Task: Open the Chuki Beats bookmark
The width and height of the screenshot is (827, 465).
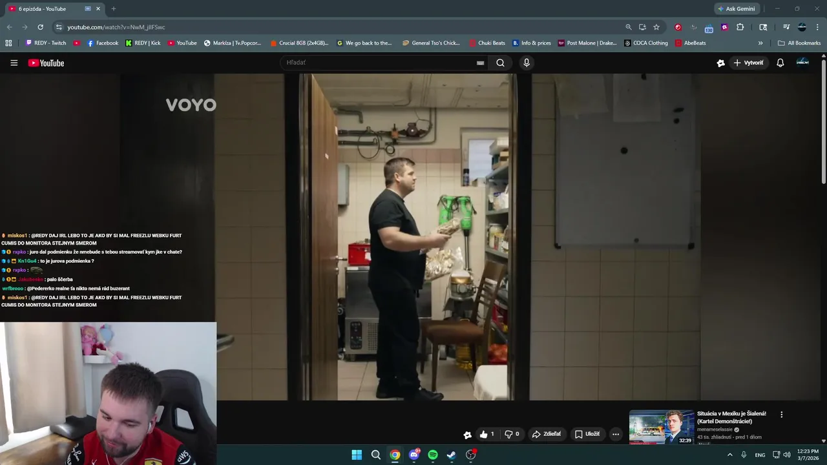Action: pos(487,43)
